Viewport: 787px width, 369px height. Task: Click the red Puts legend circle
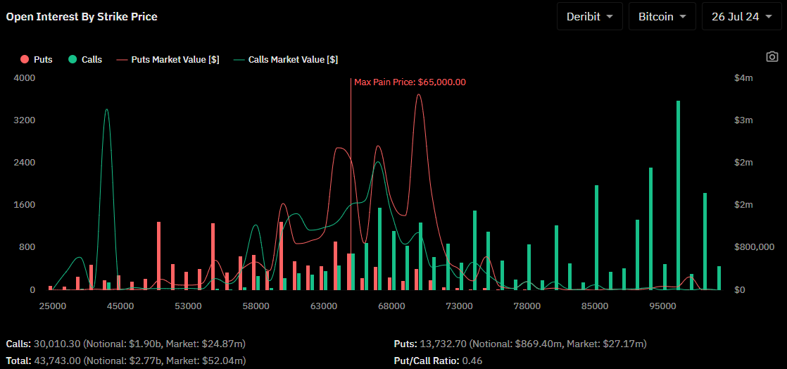(x=25, y=60)
